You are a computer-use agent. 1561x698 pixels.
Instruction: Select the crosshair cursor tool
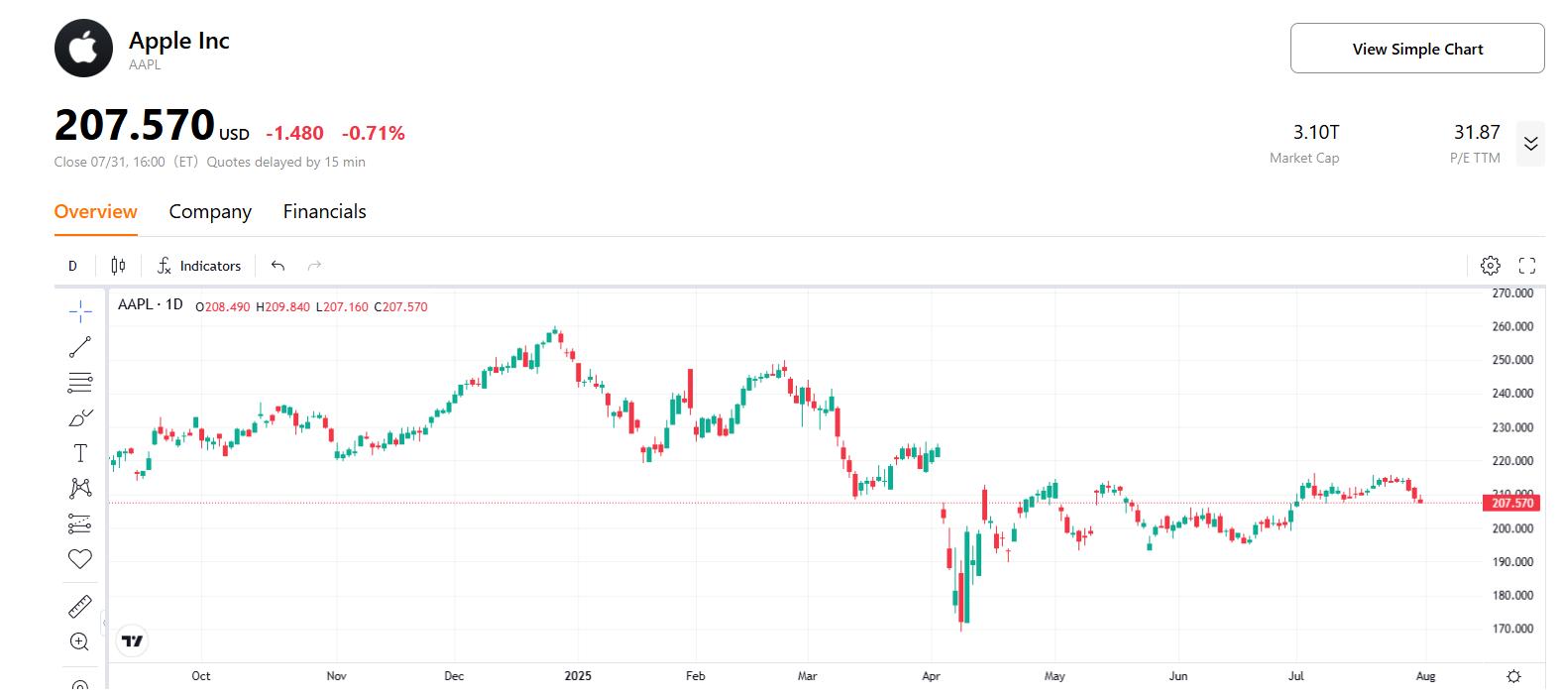[80, 311]
